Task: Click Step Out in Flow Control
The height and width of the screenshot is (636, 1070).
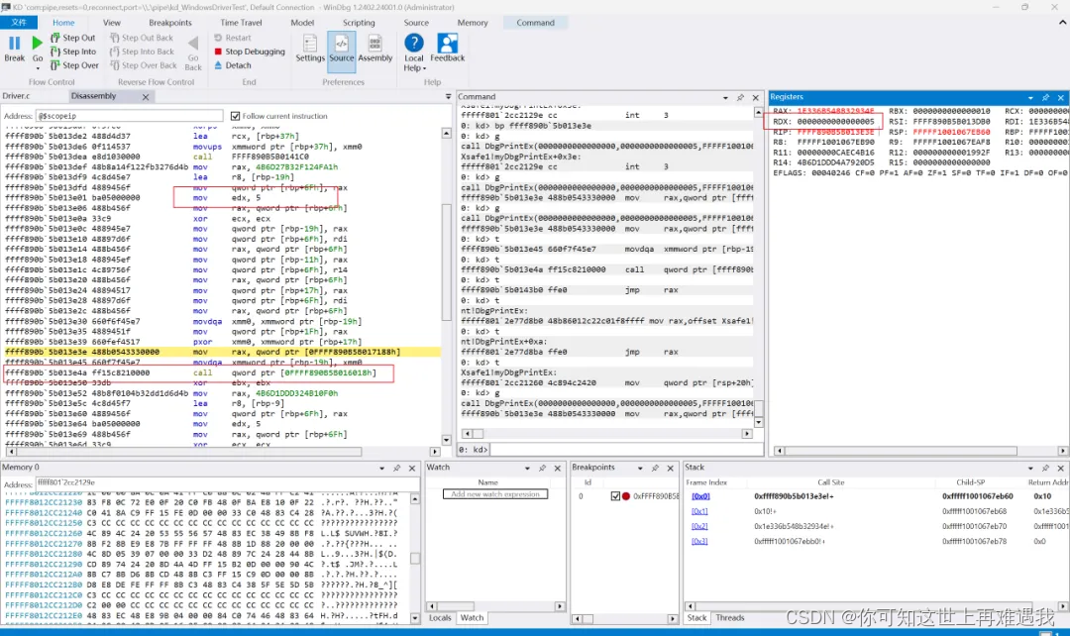Action: click(x=73, y=39)
